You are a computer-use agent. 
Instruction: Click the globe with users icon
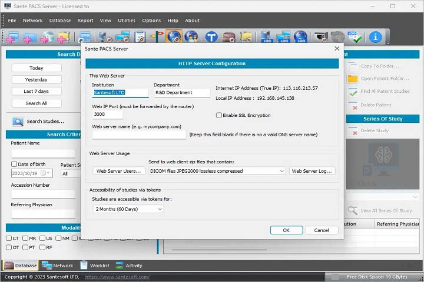tap(191, 37)
